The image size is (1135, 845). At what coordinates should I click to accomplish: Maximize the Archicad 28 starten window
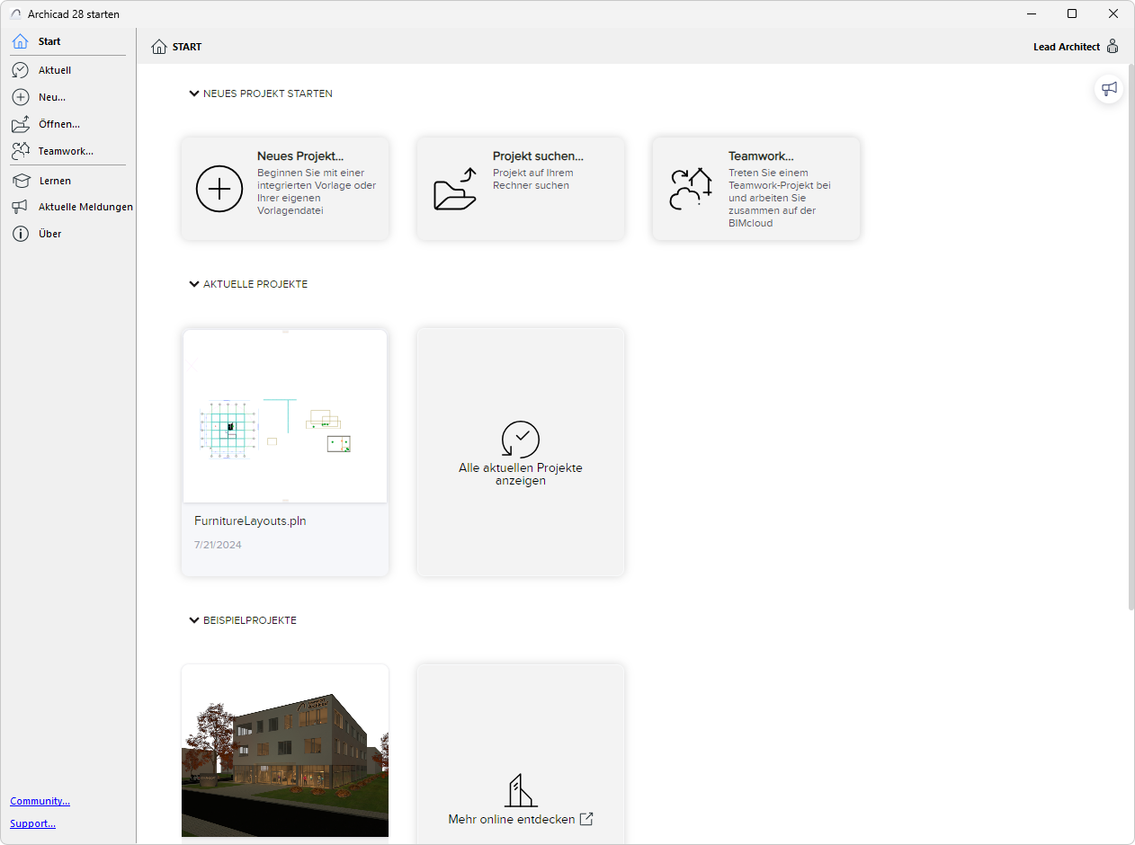1072,14
